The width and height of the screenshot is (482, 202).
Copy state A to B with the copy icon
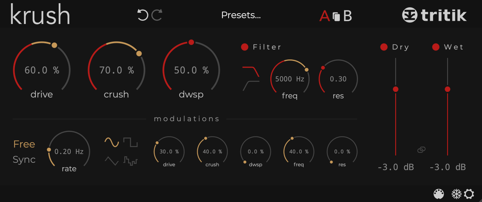pos(337,16)
